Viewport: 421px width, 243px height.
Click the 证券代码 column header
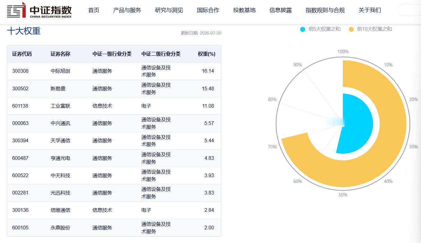[x=22, y=54]
